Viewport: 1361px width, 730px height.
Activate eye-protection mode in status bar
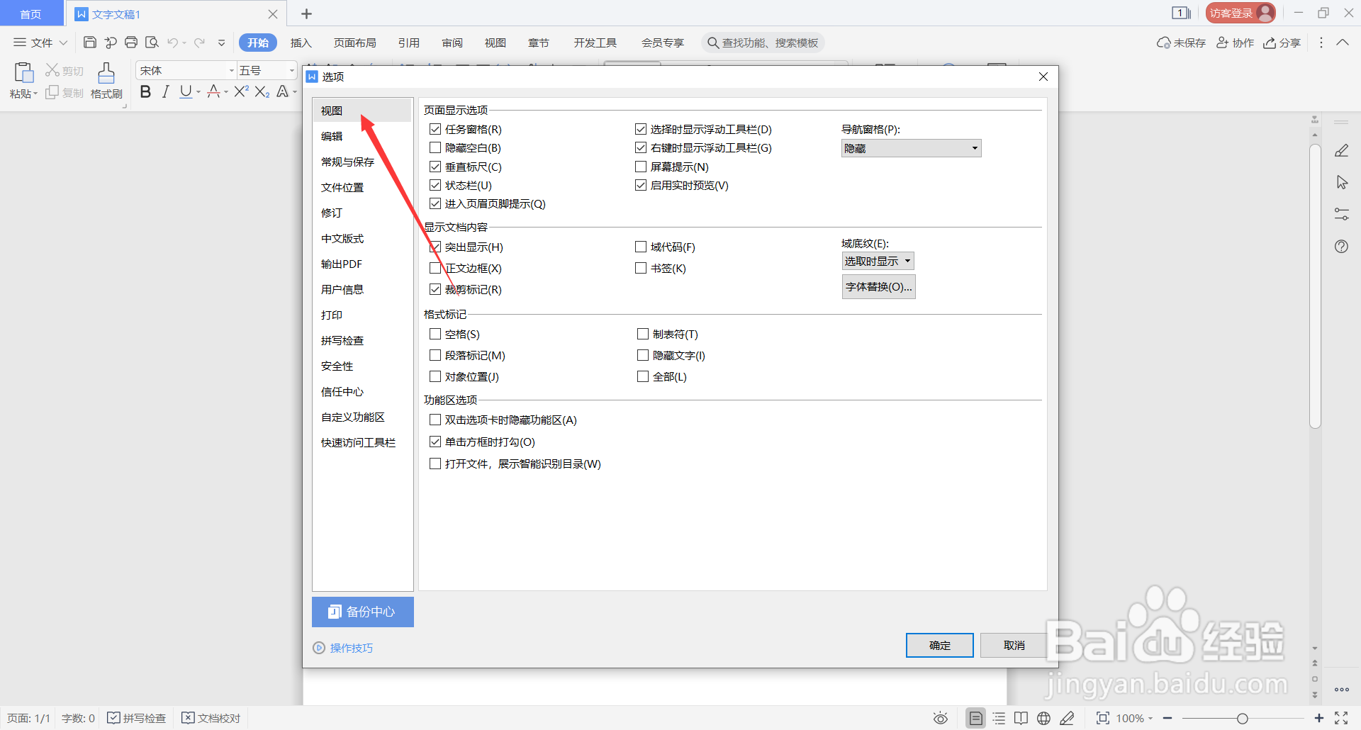coord(940,717)
